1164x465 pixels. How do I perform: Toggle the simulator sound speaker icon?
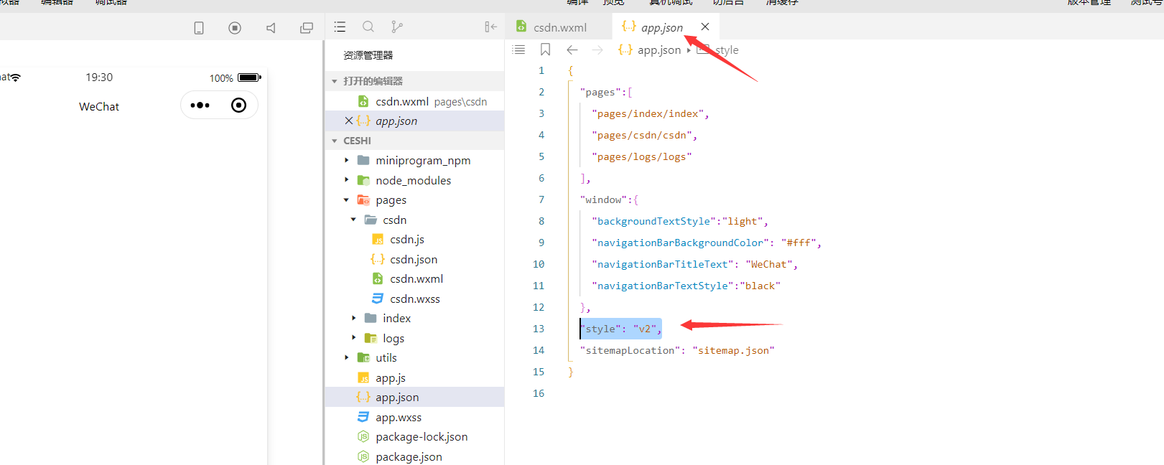tap(271, 28)
